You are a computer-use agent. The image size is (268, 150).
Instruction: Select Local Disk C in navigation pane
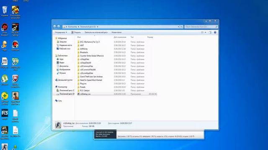[x=67, y=90]
